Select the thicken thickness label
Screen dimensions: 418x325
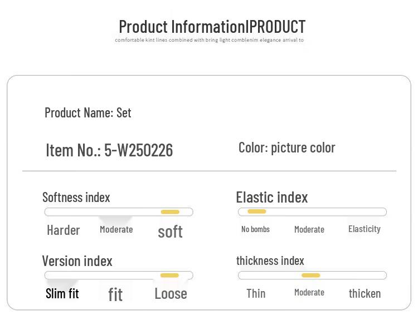tap(364, 293)
